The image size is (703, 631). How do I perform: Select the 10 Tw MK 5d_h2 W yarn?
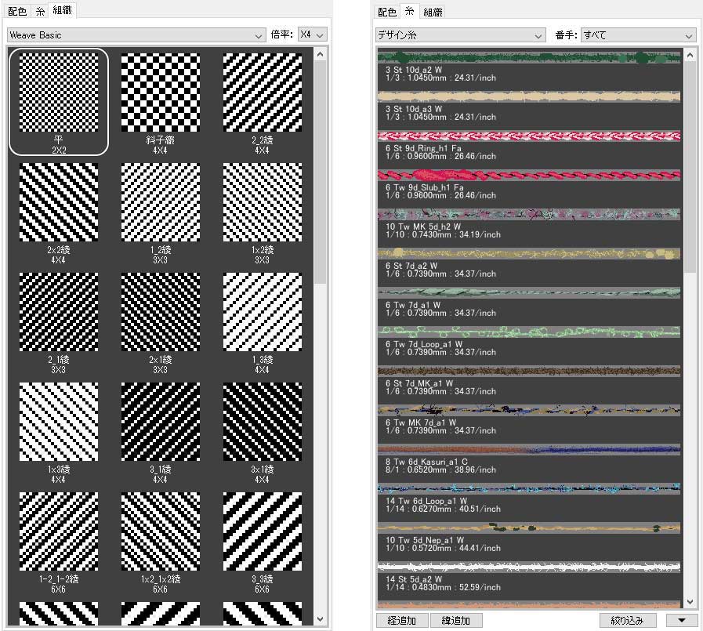529,224
